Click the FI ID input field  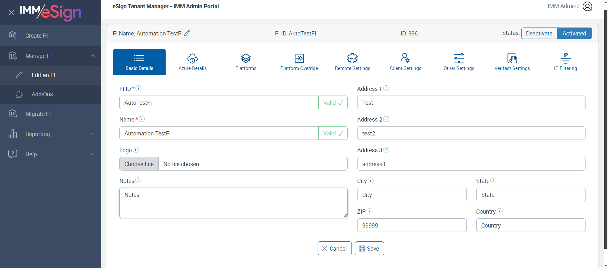(219, 103)
